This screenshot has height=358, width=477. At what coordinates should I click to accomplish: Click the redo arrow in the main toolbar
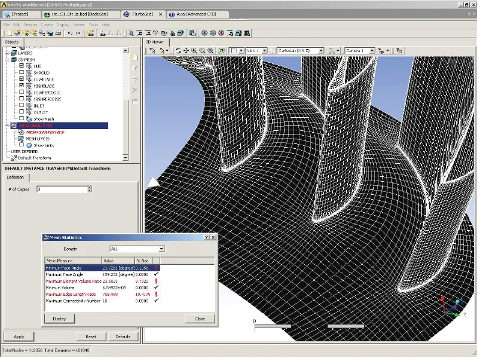click(78, 33)
